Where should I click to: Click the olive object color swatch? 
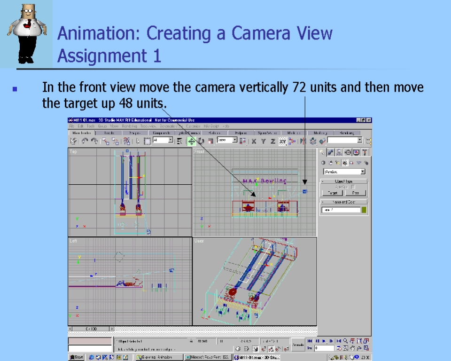[364, 210]
